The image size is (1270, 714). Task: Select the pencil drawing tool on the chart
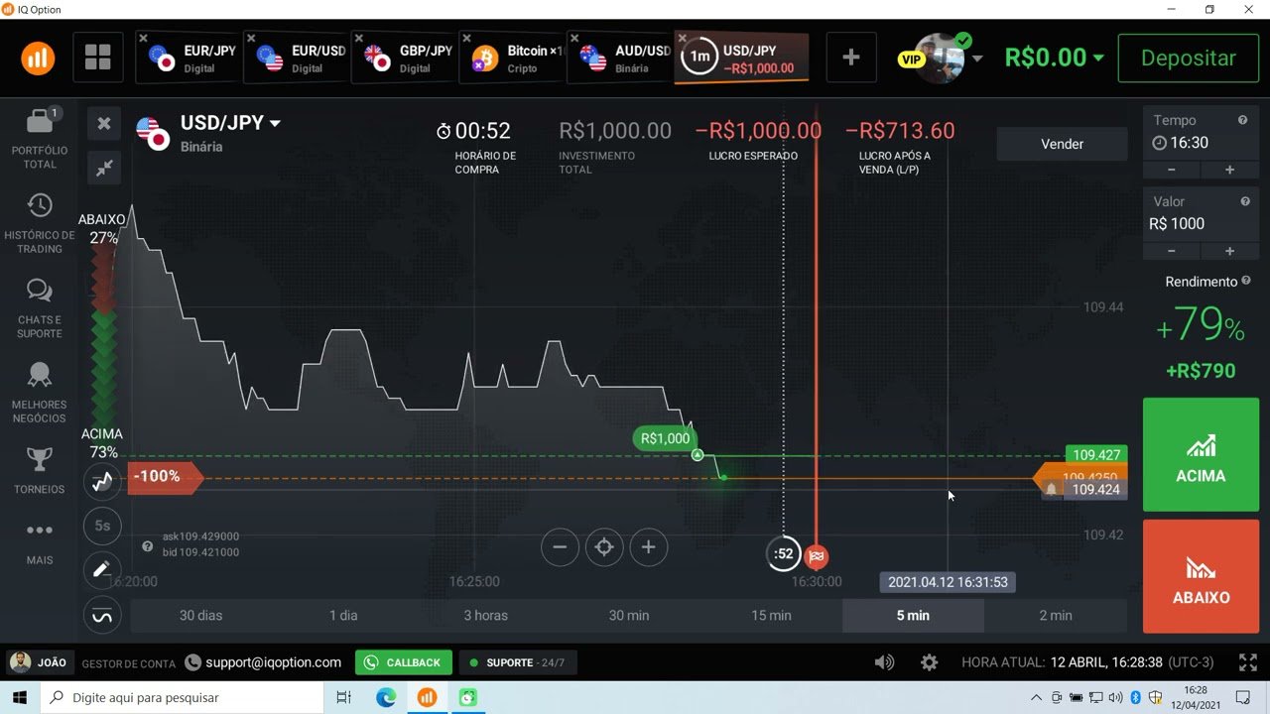(x=102, y=570)
